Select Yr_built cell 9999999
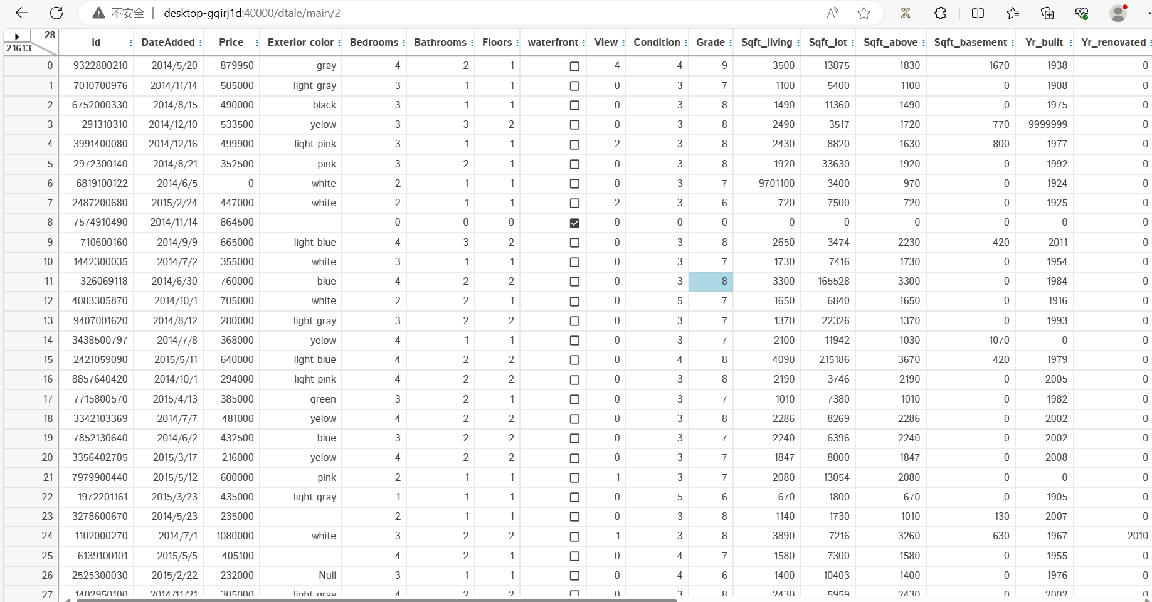The height and width of the screenshot is (602, 1152). tap(1045, 125)
